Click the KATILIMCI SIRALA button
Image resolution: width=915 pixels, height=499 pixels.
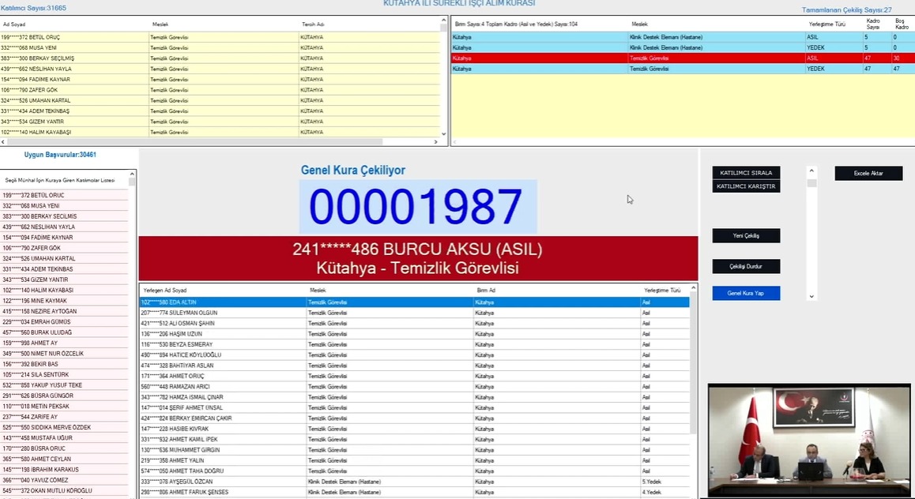coord(746,173)
